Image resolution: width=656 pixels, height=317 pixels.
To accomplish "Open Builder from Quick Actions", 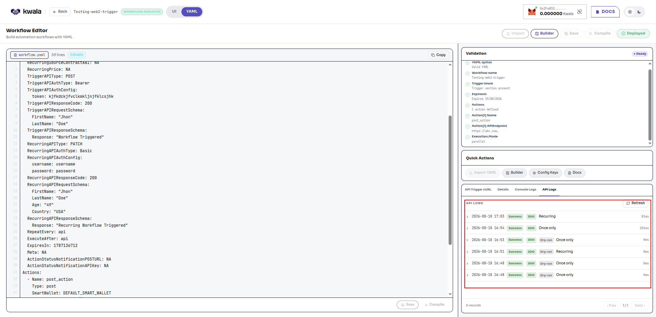I will click(514, 173).
